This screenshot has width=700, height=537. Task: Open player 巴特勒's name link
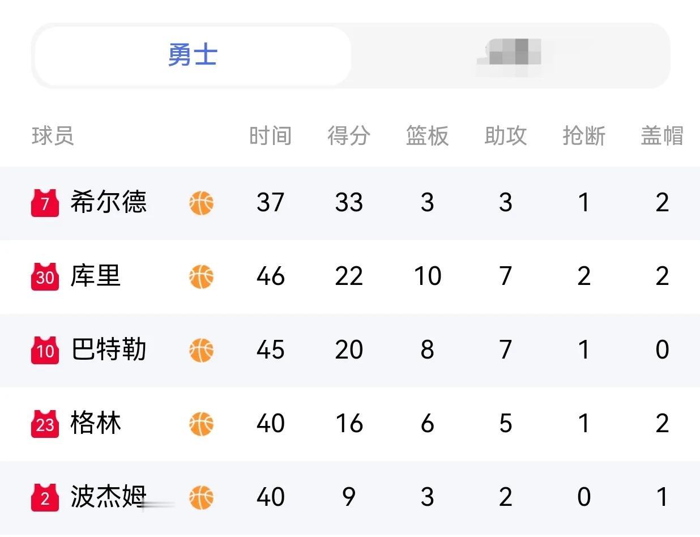pos(109,350)
